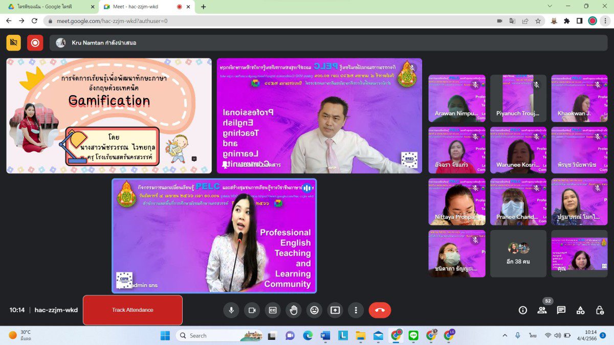Select Nittaya Pronpa participant tile
Screen dimensions: 614x345
tap(457, 202)
